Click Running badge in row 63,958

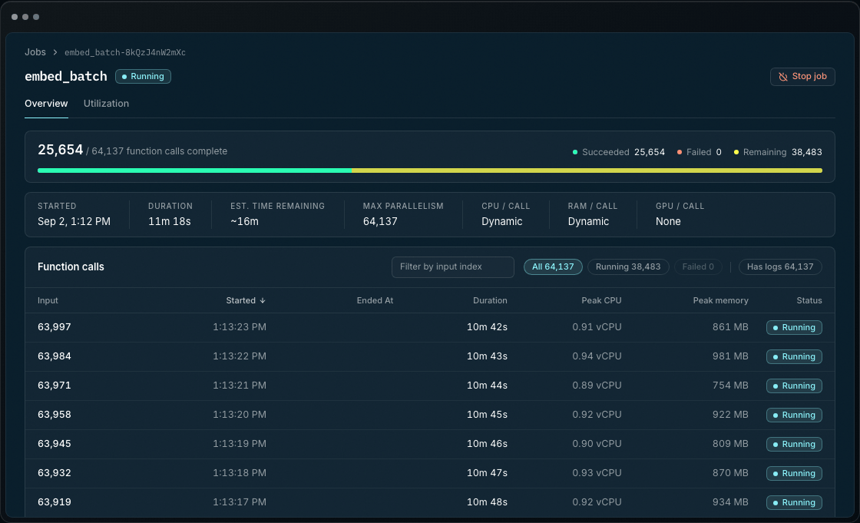pyautogui.click(x=794, y=415)
